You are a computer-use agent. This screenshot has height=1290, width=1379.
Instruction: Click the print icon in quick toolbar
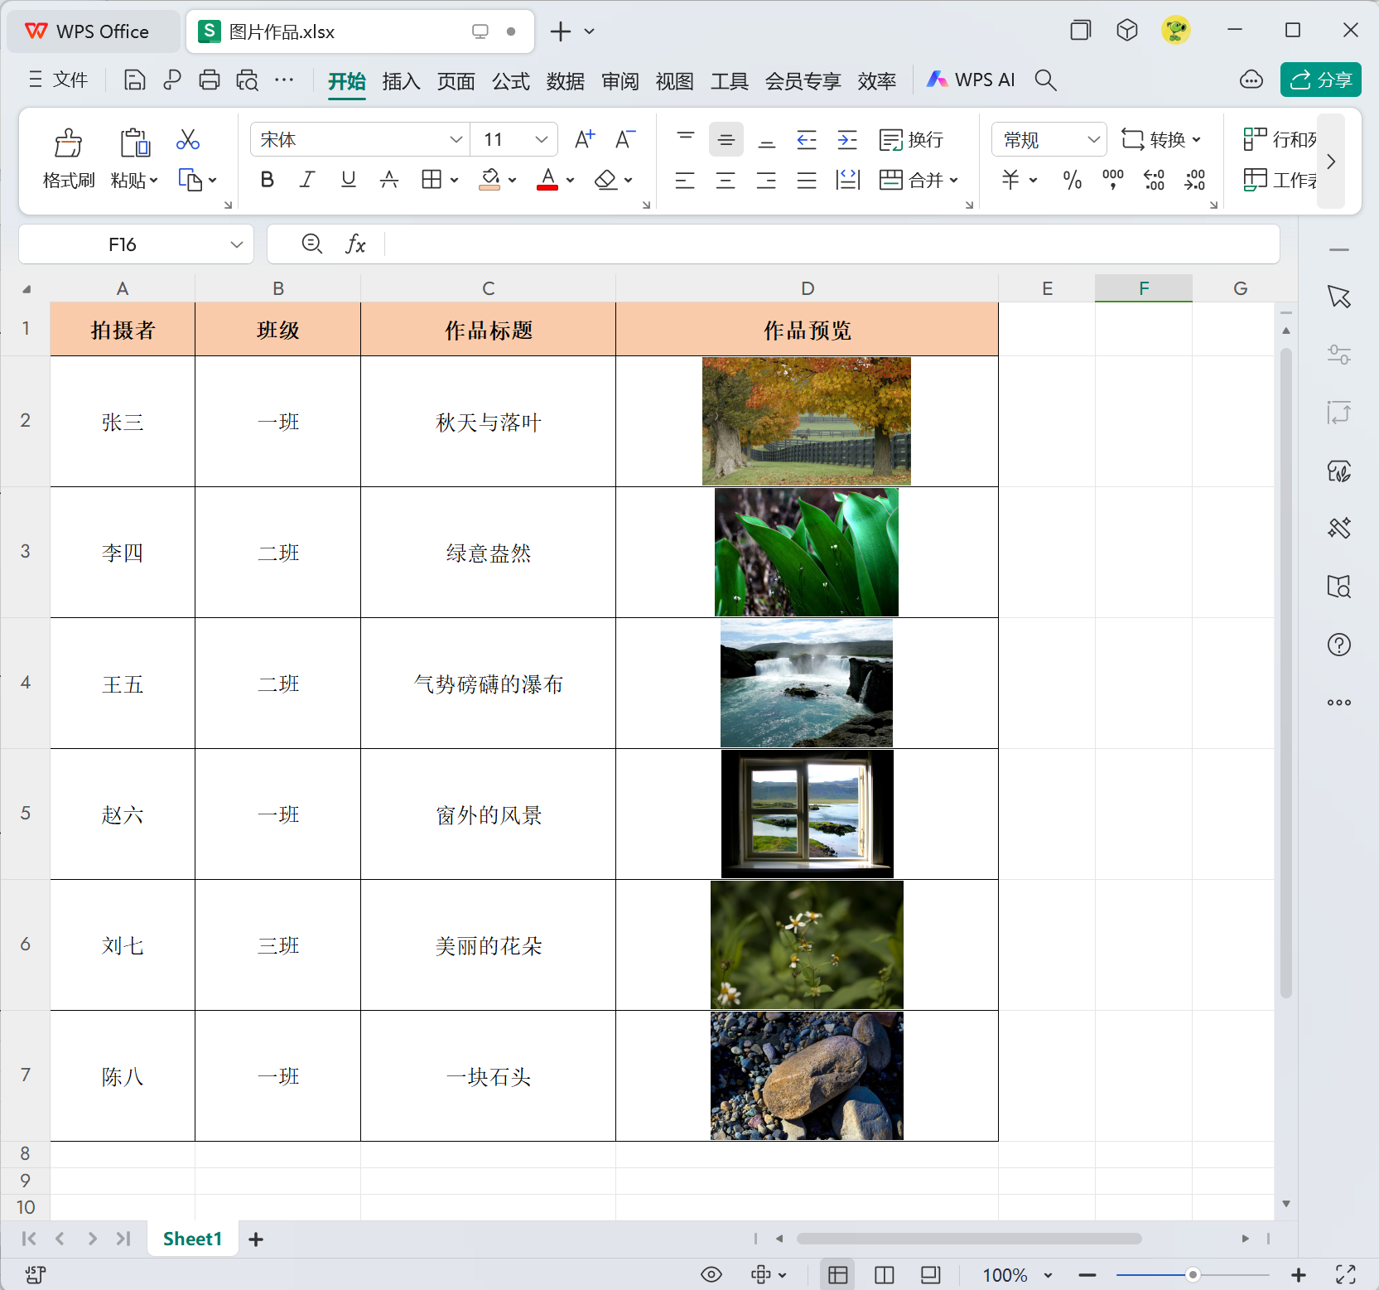210,80
